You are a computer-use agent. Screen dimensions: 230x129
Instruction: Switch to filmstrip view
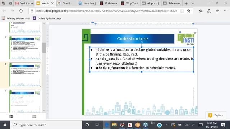coord(11,116)
